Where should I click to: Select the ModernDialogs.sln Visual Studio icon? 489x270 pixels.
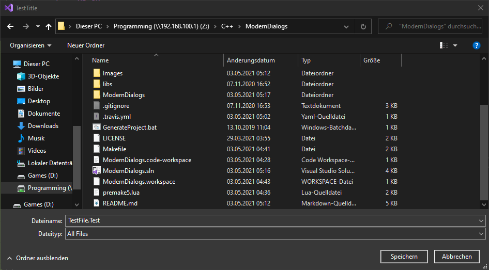[97, 171]
